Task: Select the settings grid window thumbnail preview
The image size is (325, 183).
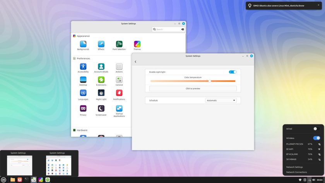Action: (58, 165)
